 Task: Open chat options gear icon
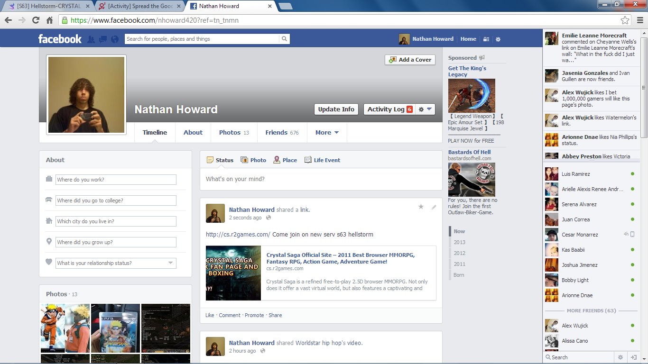pos(620,357)
